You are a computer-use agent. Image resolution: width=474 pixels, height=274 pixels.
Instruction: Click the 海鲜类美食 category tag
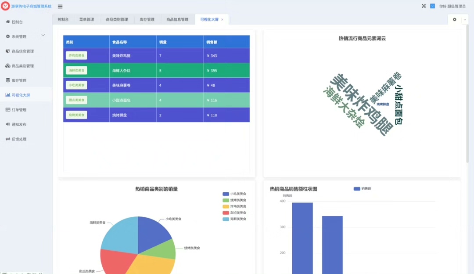point(76,70)
